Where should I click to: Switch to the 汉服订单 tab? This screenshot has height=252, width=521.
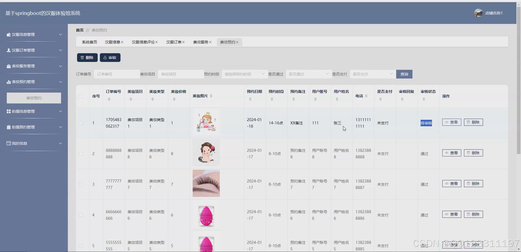click(174, 42)
